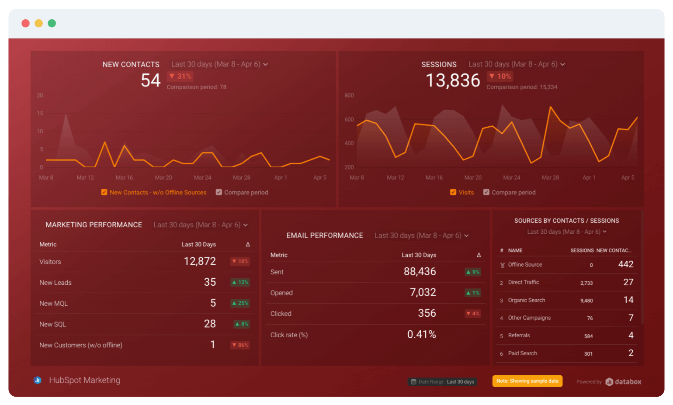Click the green 13% increase badge for New Leads
Screen dimensions: 673x405
pyautogui.click(x=240, y=282)
